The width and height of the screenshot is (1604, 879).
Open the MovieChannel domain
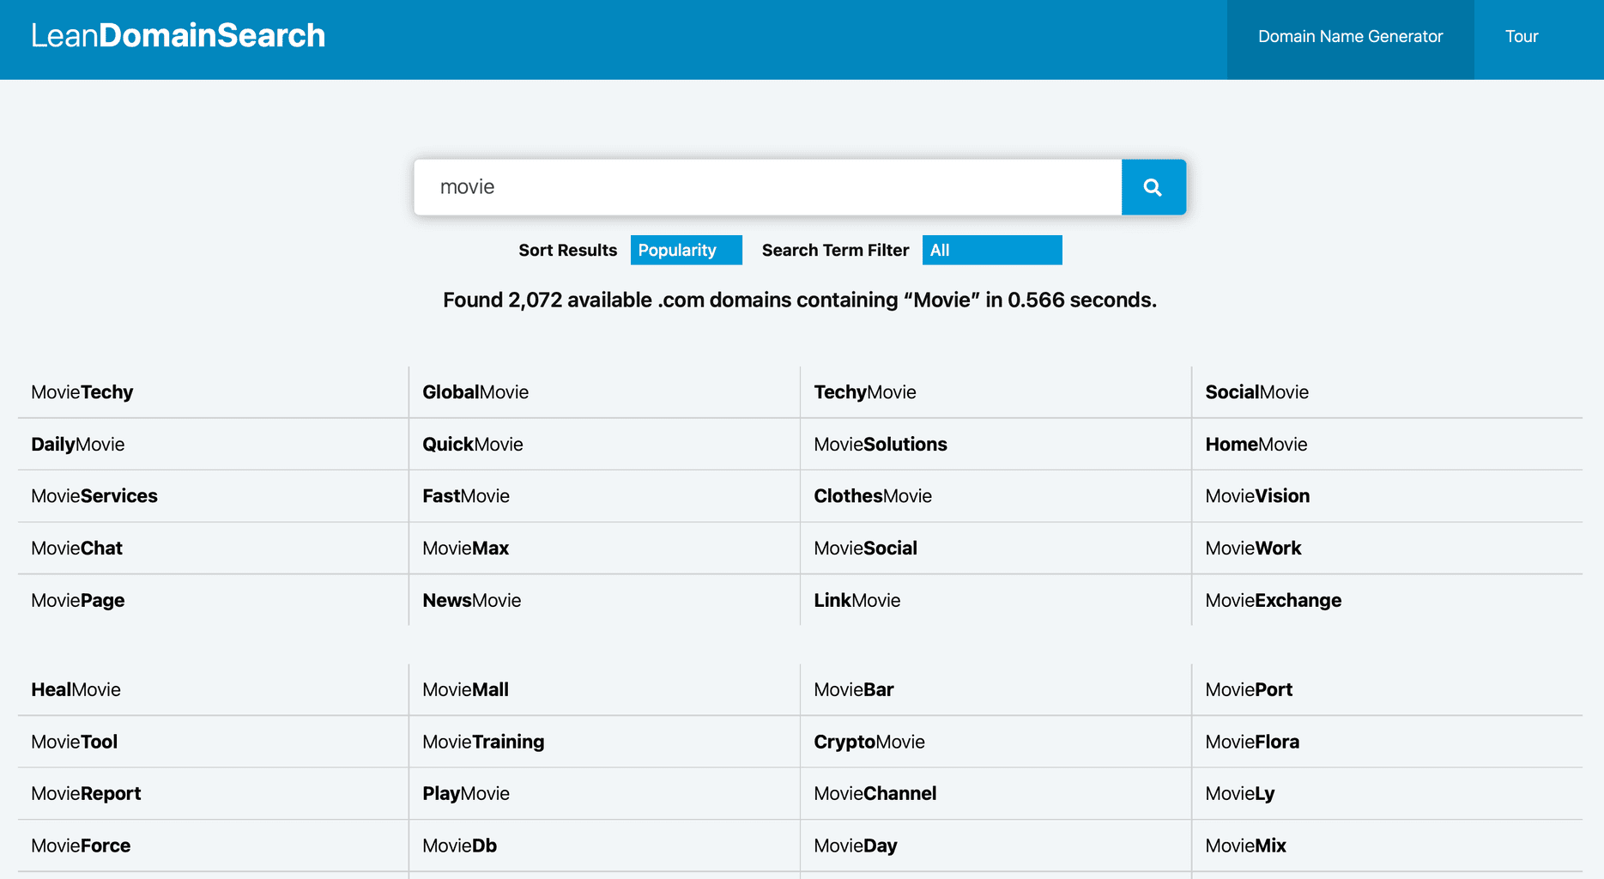pos(875,794)
